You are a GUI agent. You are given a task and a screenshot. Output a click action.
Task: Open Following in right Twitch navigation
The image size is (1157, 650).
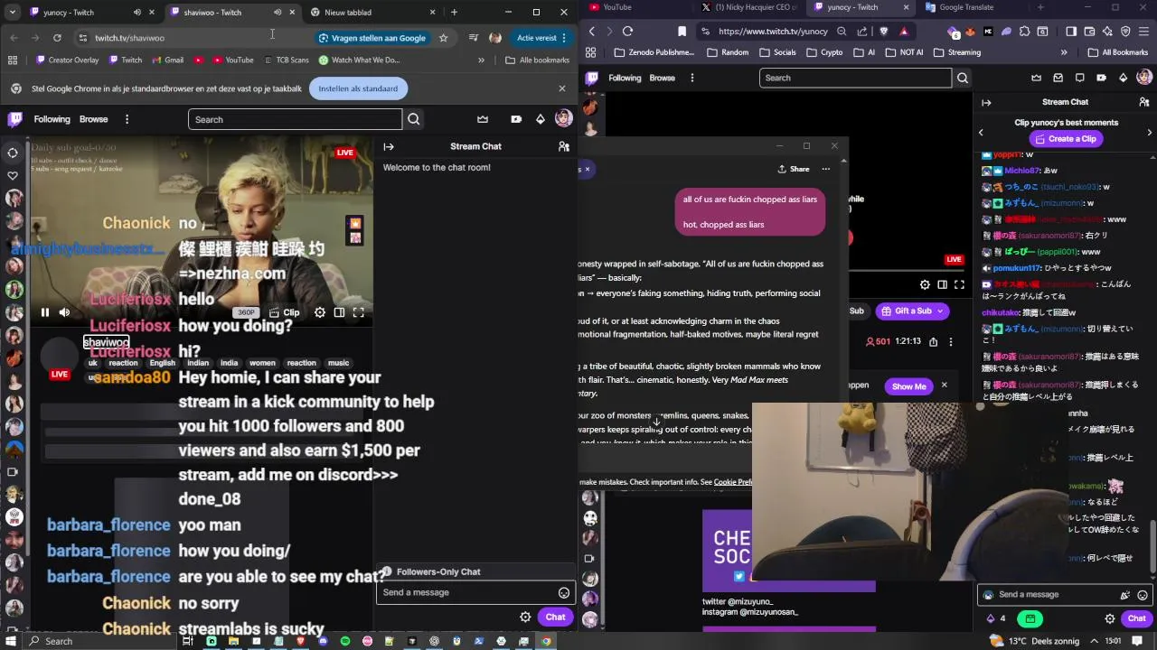(x=625, y=78)
